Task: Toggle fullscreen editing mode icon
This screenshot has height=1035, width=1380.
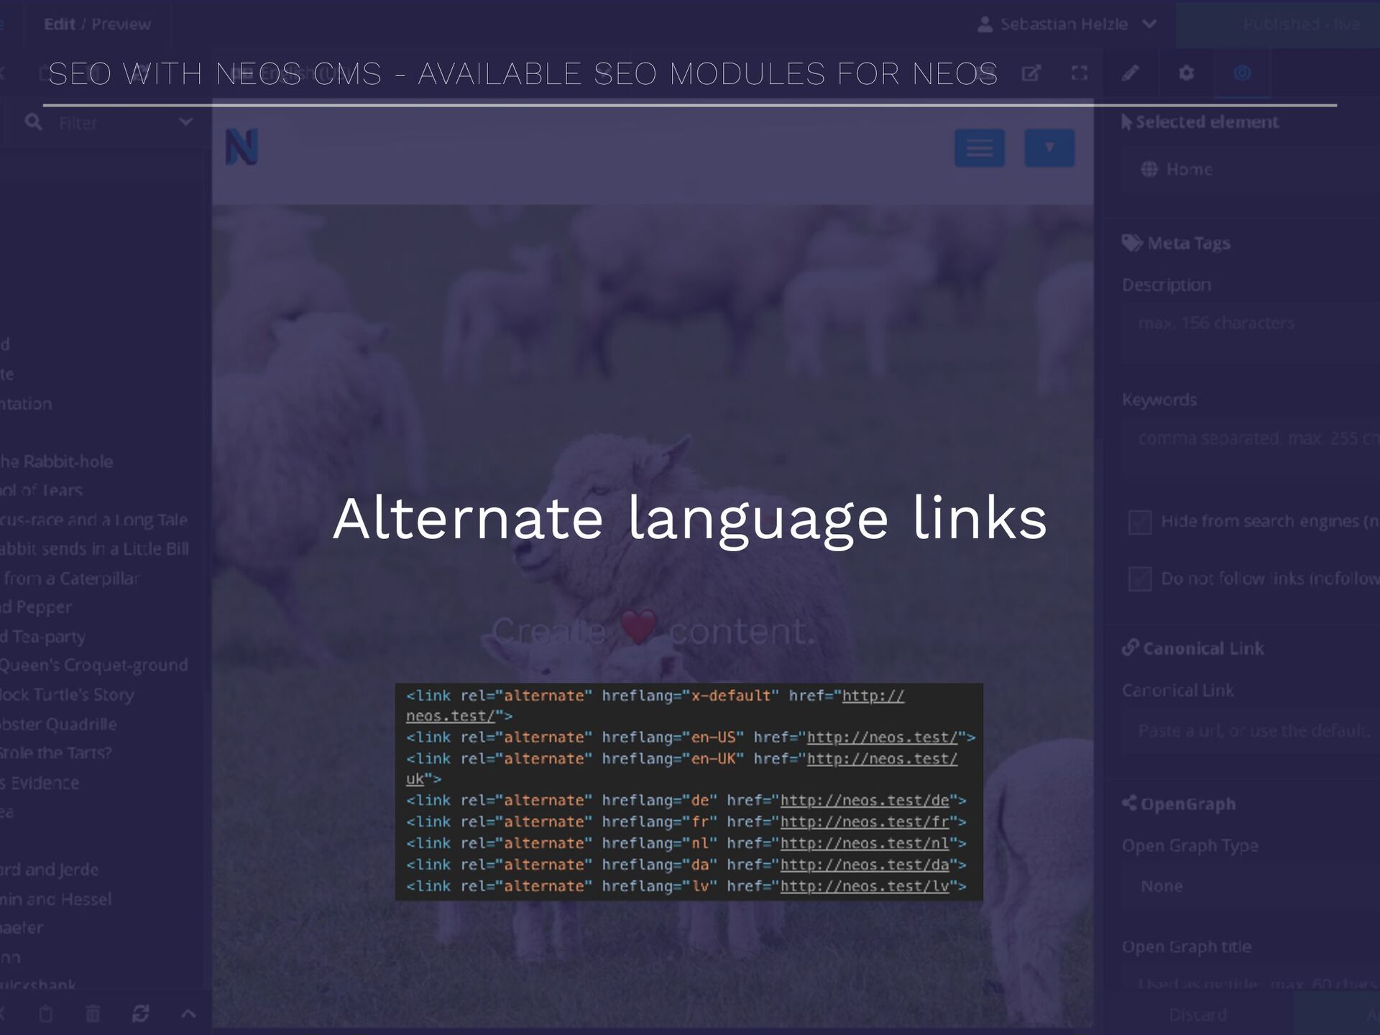Action: [x=1079, y=73]
